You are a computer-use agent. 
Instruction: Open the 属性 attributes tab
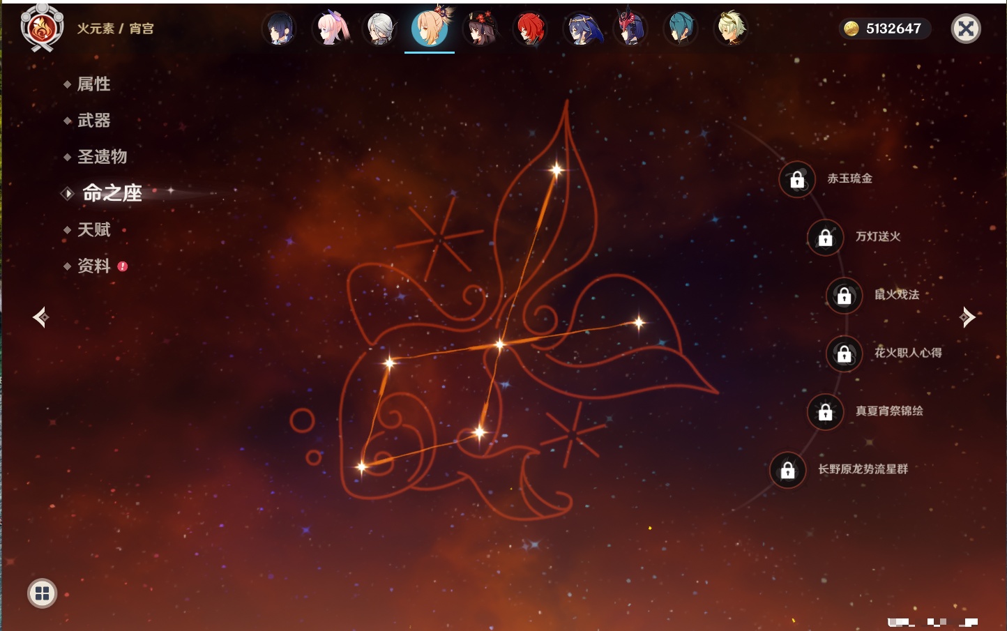[93, 84]
